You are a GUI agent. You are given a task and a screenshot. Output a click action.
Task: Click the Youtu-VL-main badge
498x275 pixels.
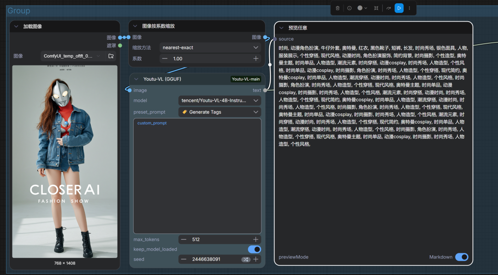coord(246,79)
